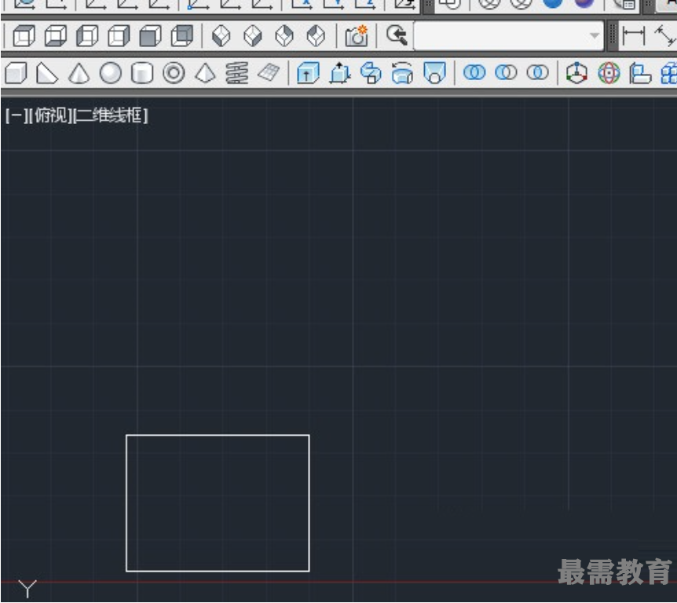Select the Aligned dimension tool
This screenshot has height=603, width=677.
click(x=665, y=36)
